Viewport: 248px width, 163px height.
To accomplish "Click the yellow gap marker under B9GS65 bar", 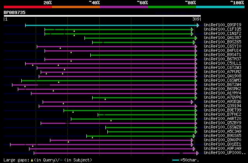I will click(92, 138).
